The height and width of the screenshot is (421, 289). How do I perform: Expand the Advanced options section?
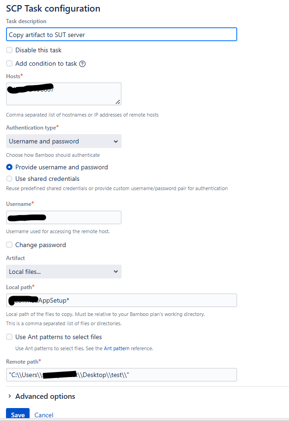[41, 396]
